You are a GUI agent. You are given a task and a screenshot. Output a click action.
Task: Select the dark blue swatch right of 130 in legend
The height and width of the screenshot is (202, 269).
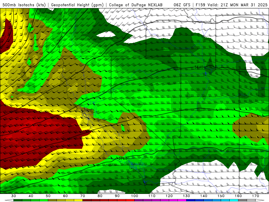[x=191, y=200]
